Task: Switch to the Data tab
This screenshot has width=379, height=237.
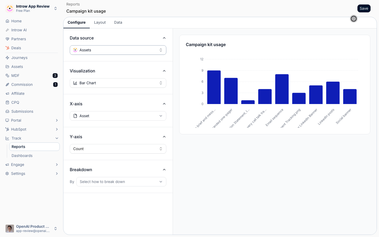Action: 118,22
